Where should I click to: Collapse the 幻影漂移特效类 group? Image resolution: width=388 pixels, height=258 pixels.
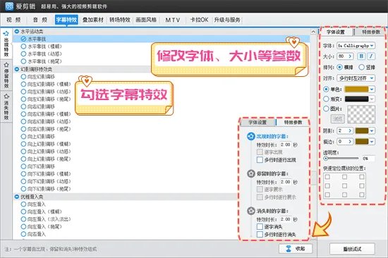coord(17,69)
